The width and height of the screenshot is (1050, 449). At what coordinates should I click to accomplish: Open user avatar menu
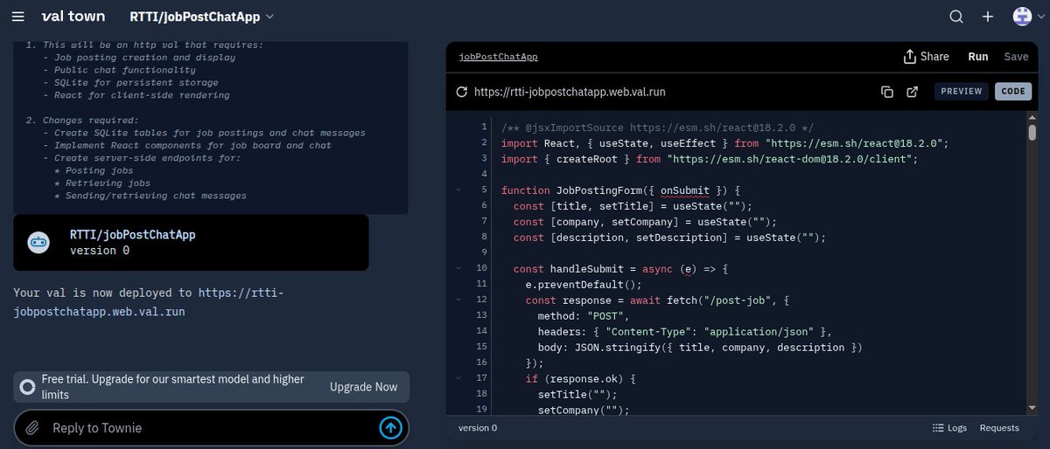[1022, 17]
